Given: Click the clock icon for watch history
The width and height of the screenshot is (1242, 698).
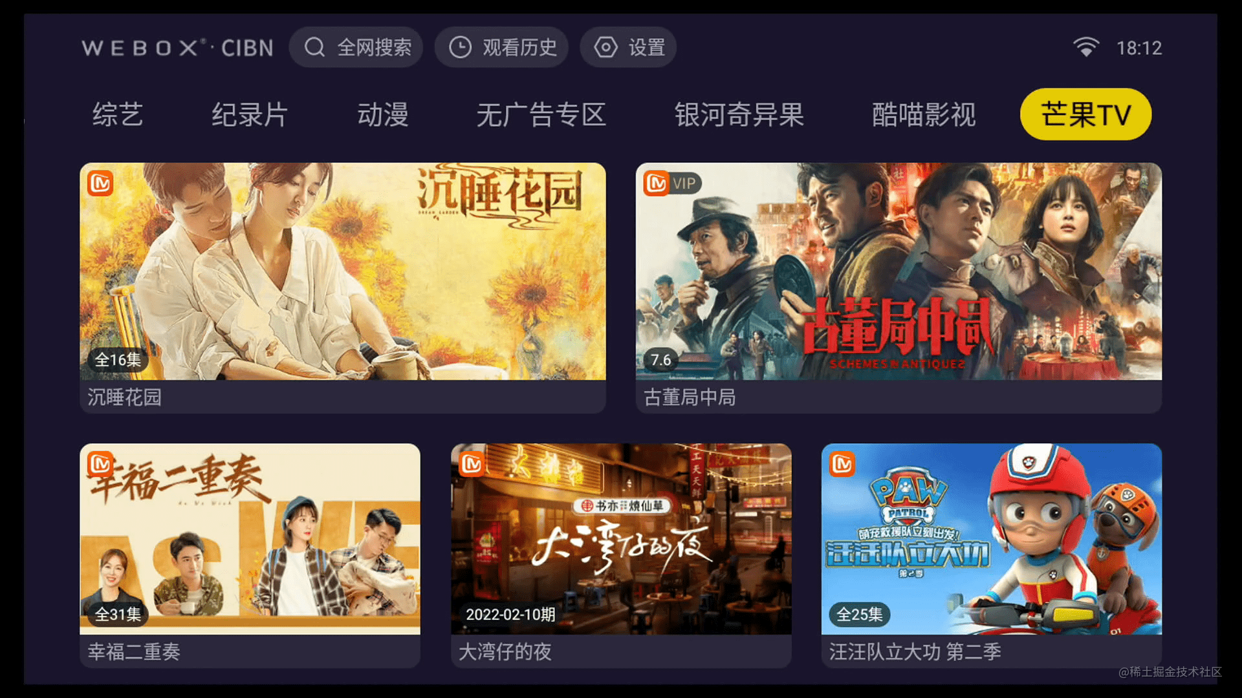Looking at the screenshot, I should tap(460, 47).
